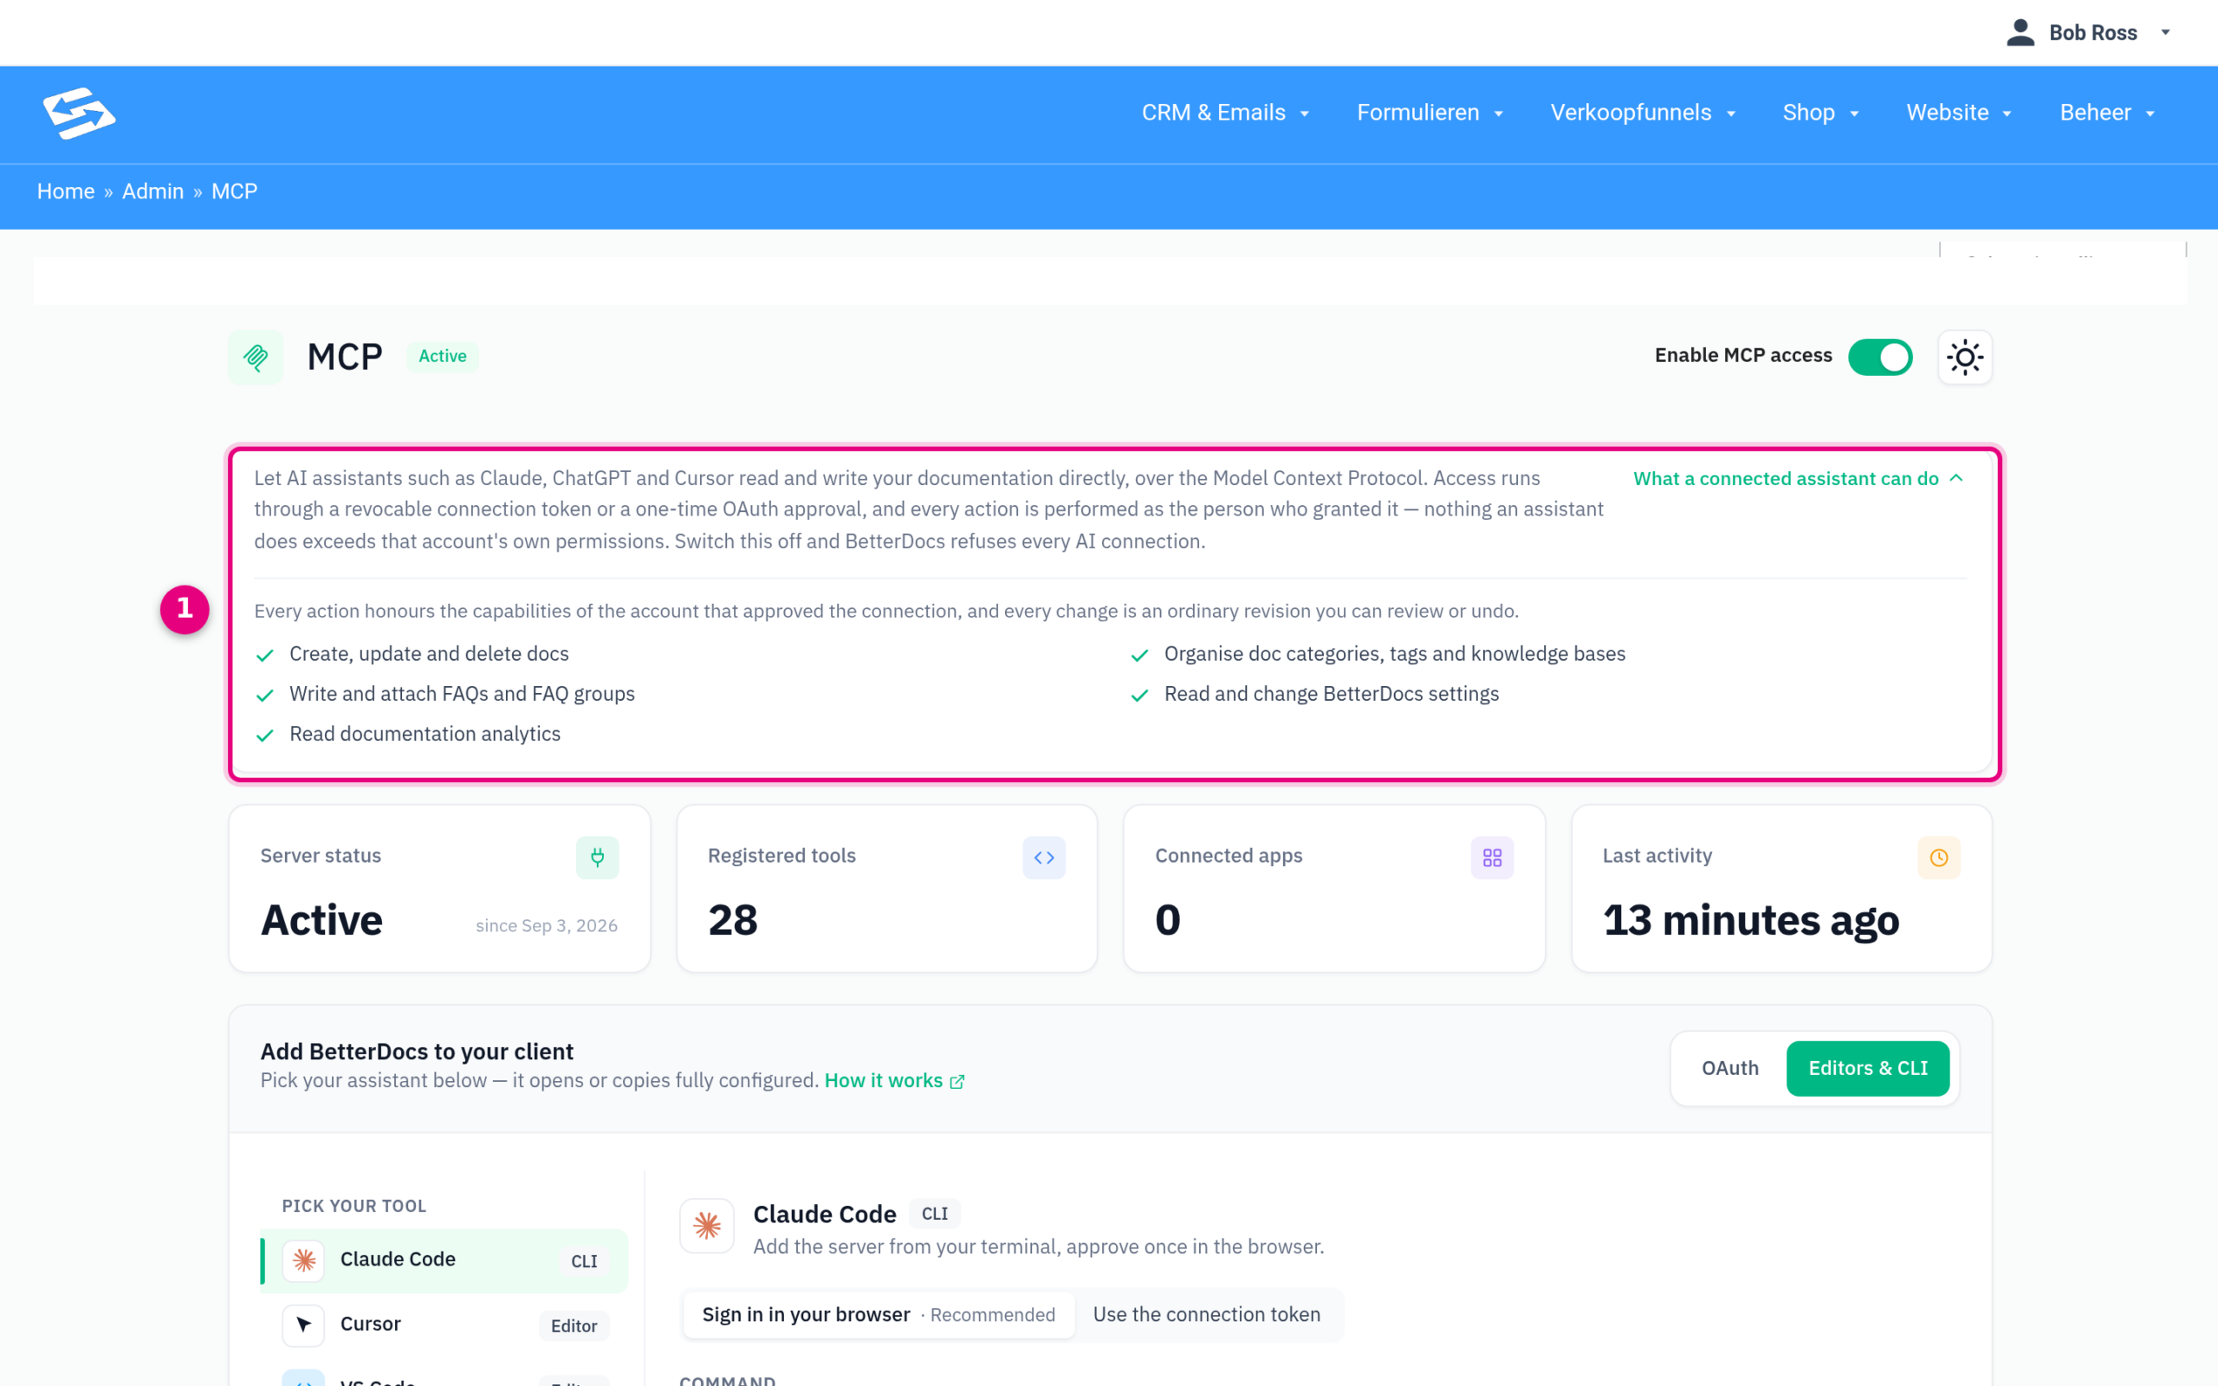Go to Admin in the breadcrumb
Viewport: 2218px width, 1386px height.
(x=153, y=191)
